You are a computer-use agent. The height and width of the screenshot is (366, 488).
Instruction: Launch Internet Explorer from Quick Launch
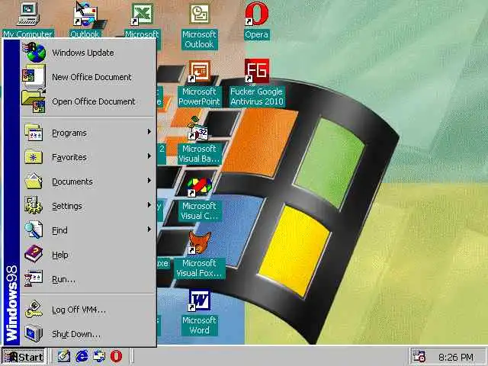point(82,356)
